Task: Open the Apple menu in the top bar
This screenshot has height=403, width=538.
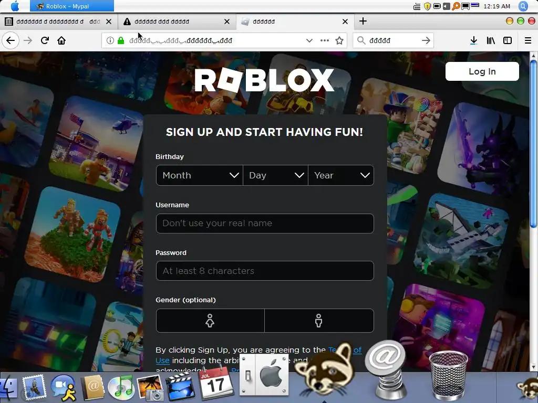Action: pos(15,6)
